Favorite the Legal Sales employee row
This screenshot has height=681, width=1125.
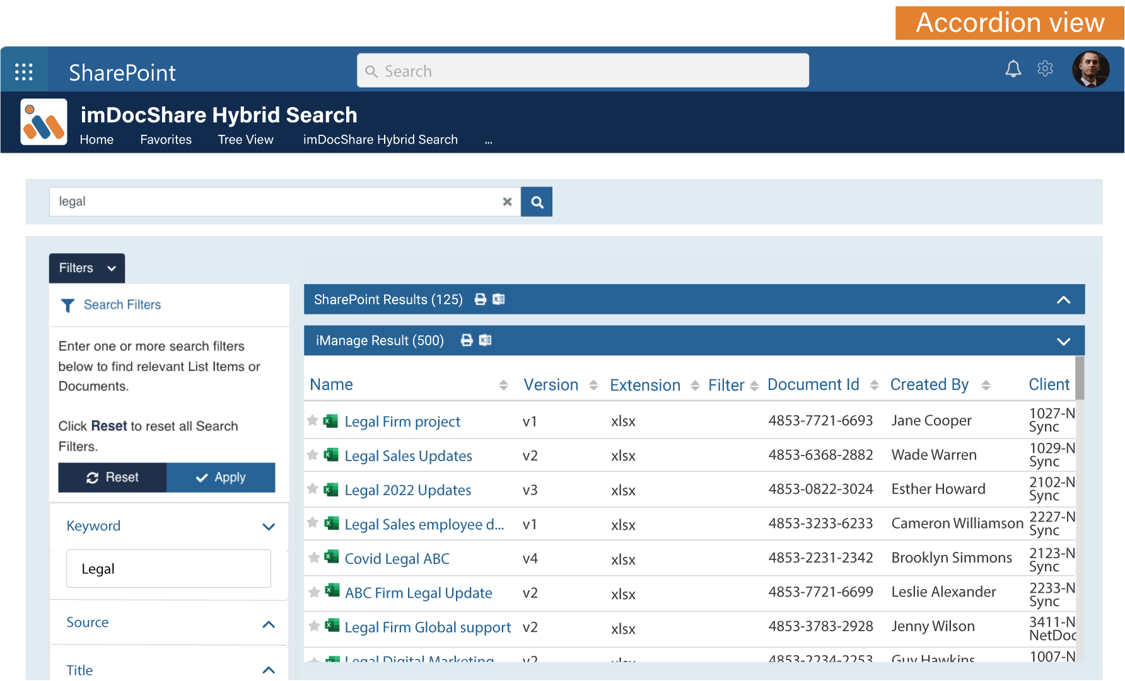(x=312, y=522)
